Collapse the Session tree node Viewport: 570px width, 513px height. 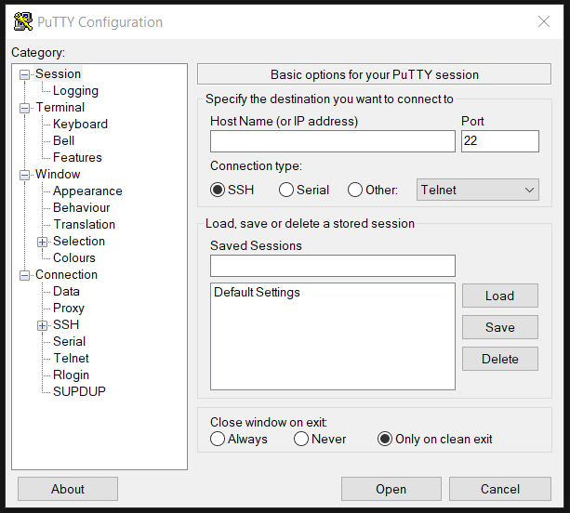pyautogui.click(x=24, y=75)
